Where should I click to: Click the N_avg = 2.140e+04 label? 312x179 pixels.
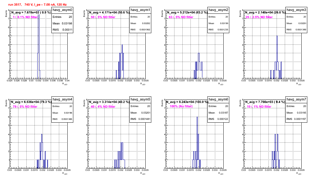(265, 13)
